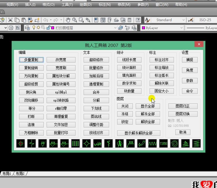Click the green spiral icon in toolbox

pos(174,143)
